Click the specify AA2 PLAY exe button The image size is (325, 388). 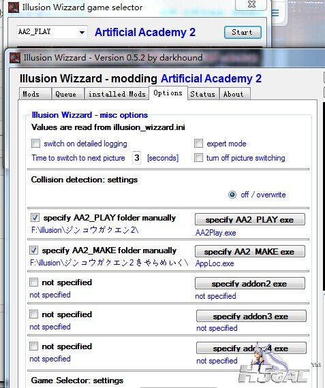[x=250, y=219]
